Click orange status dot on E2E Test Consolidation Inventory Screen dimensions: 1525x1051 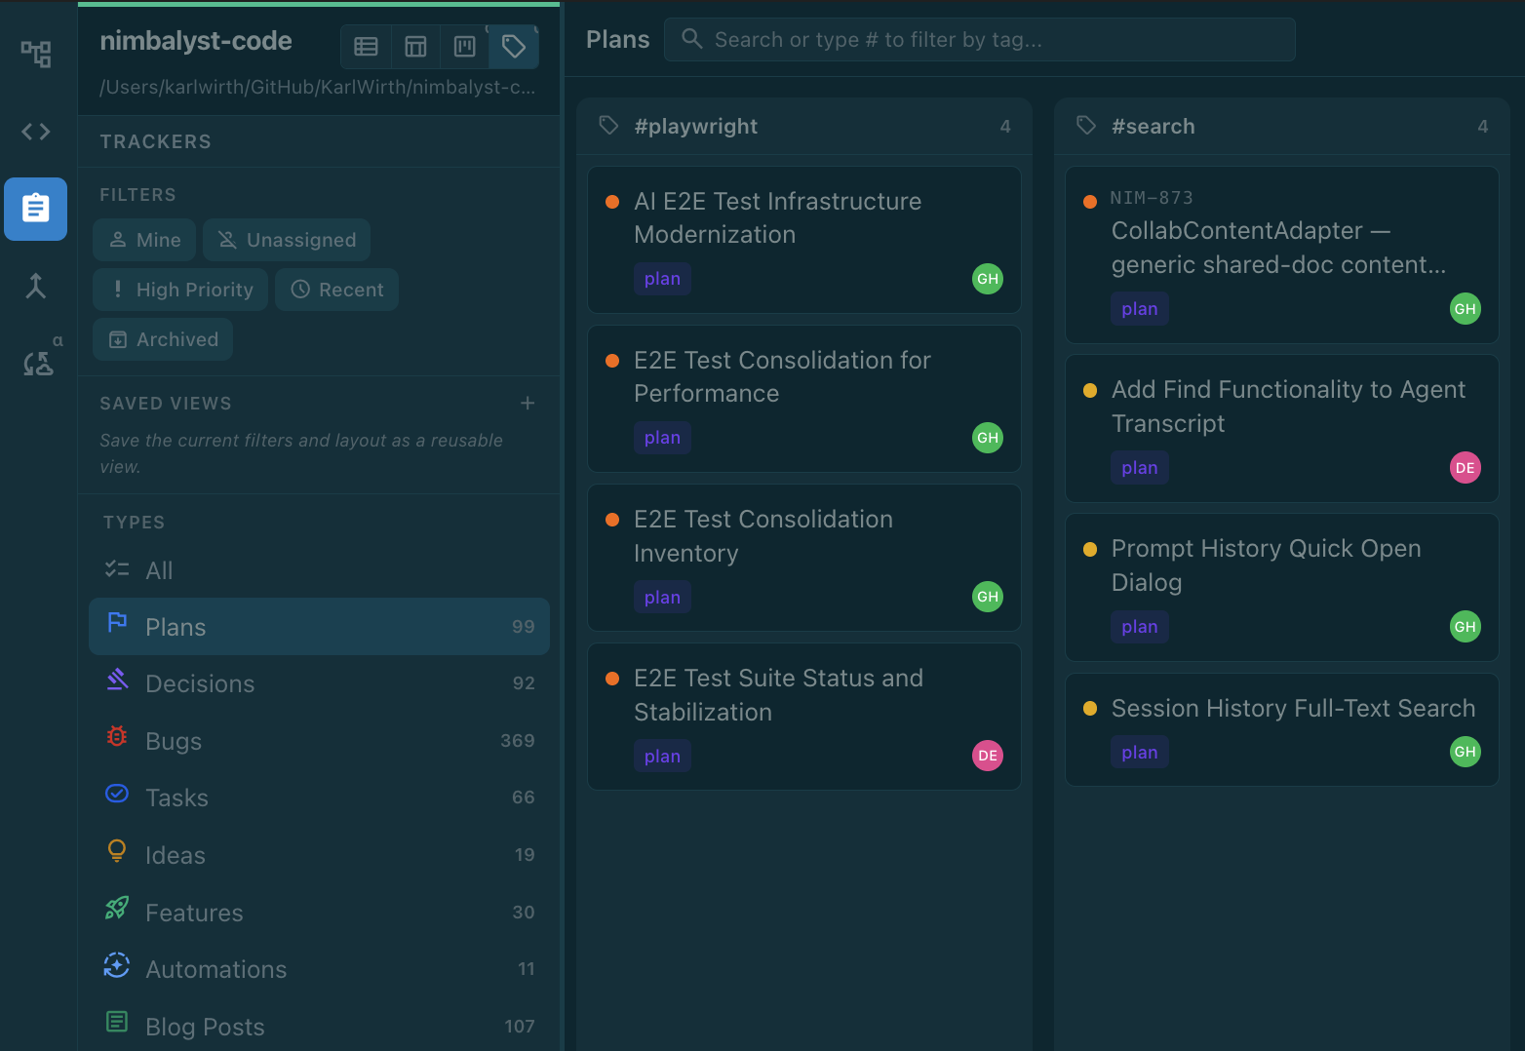point(612,520)
